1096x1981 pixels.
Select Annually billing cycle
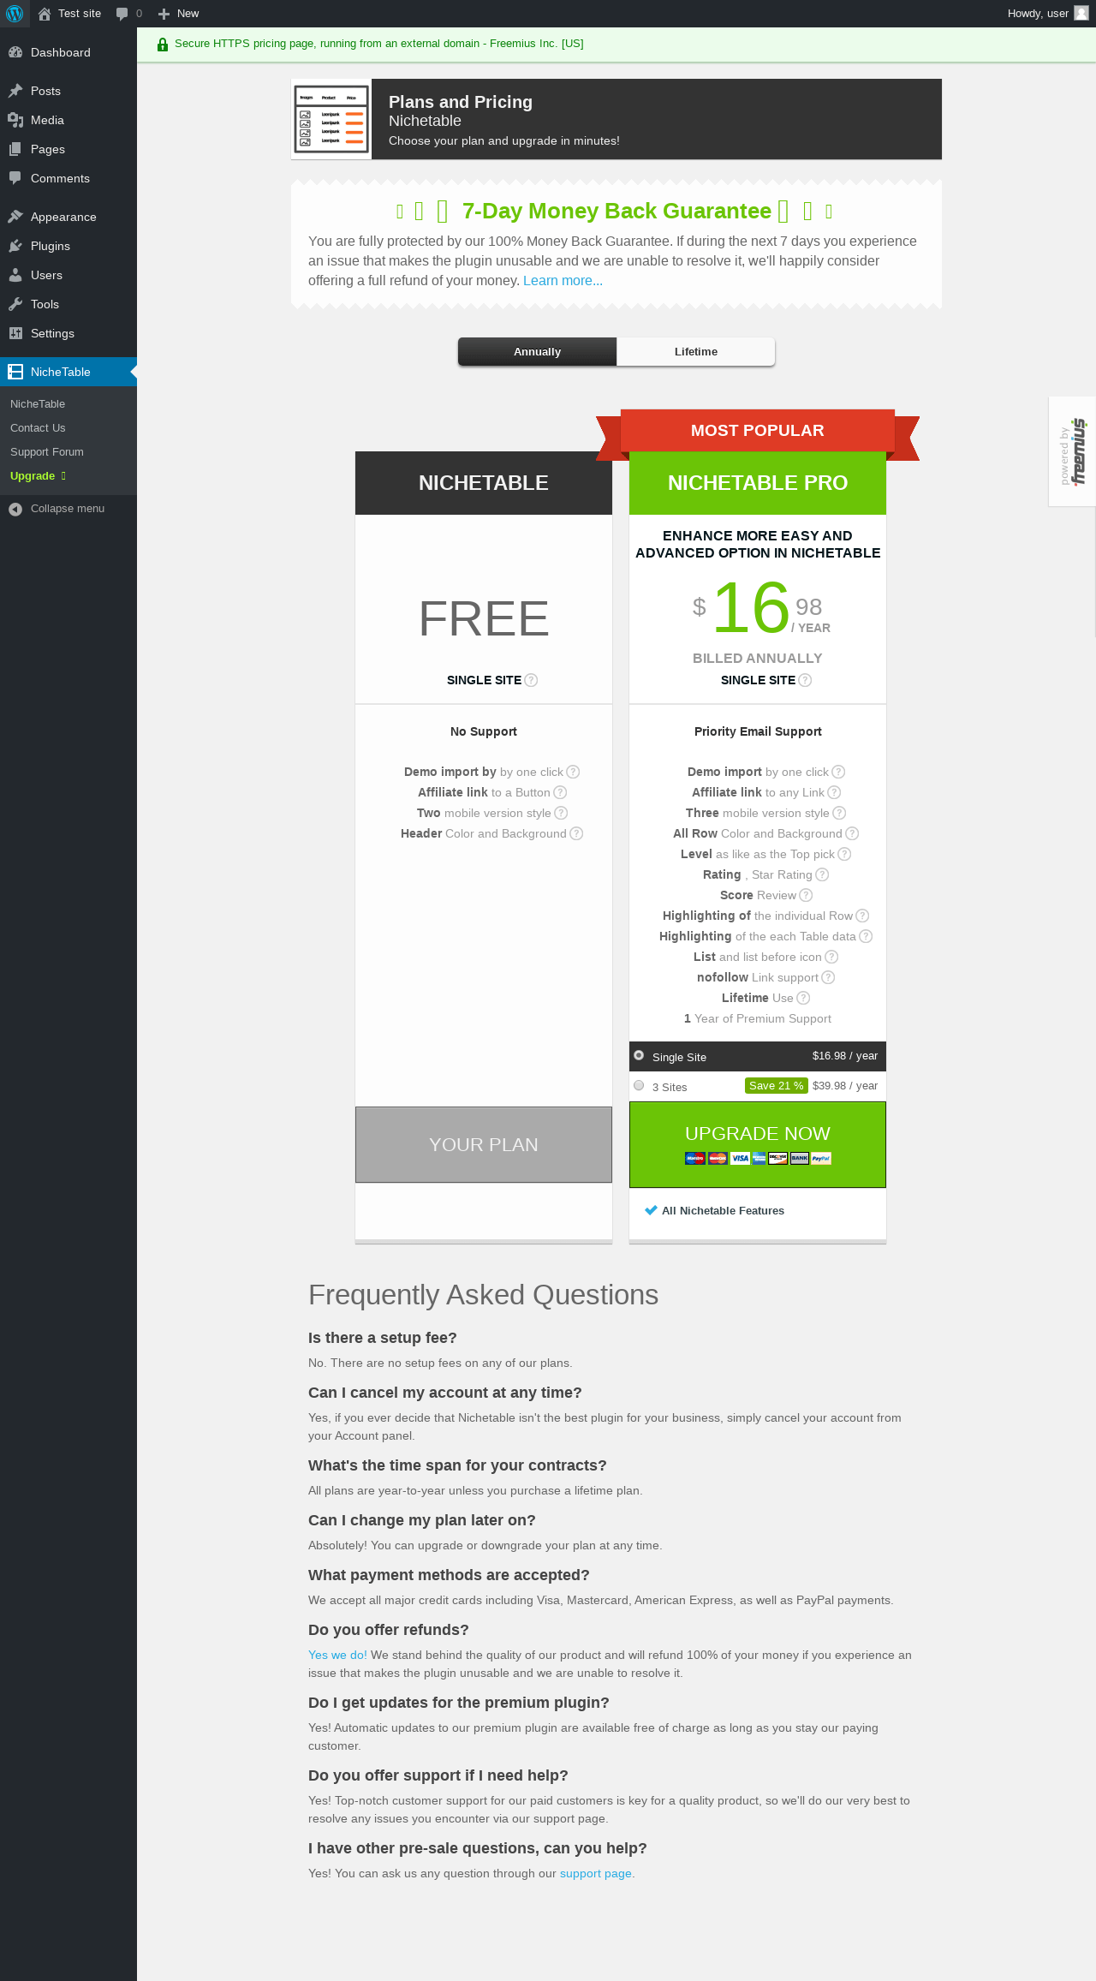[x=537, y=351]
